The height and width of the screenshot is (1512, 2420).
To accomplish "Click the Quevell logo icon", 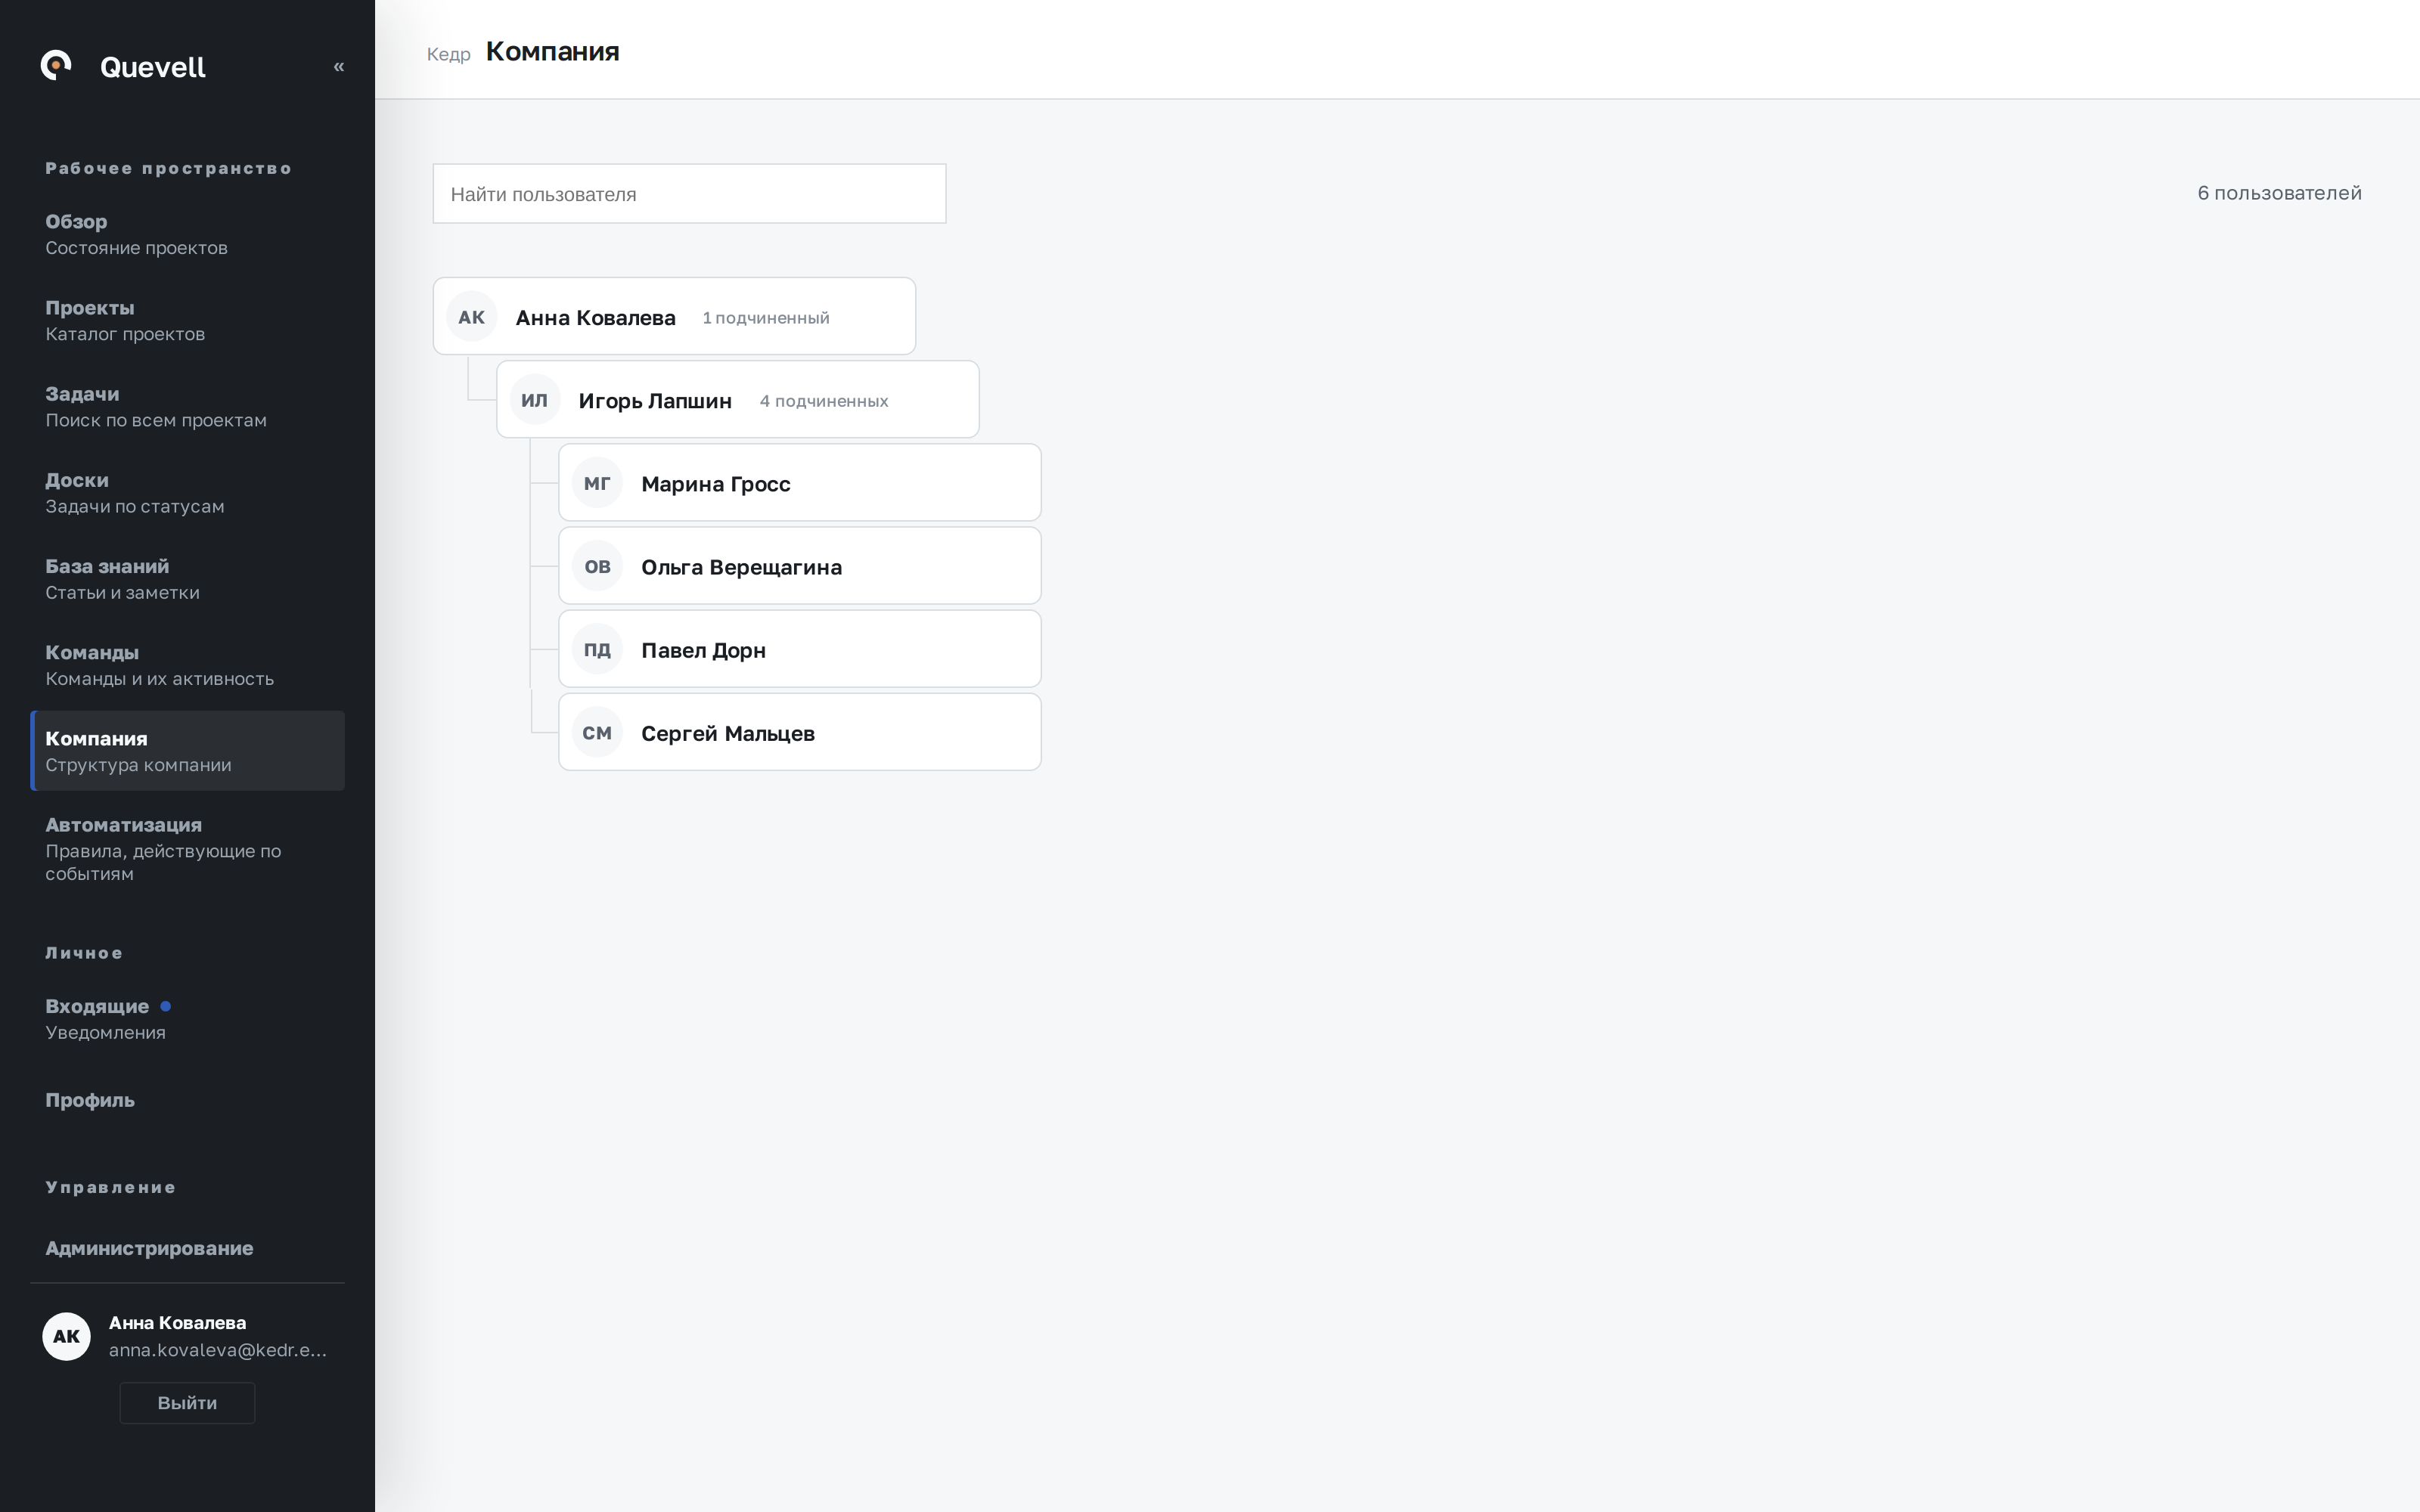I will [x=56, y=65].
